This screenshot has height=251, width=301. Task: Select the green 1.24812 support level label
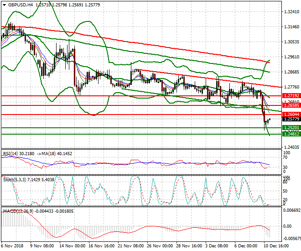pyautogui.click(x=291, y=134)
